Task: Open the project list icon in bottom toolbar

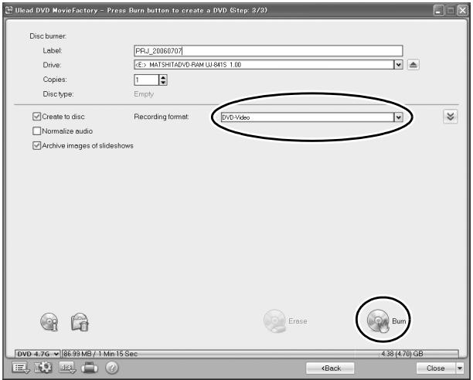Action: pos(21,368)
